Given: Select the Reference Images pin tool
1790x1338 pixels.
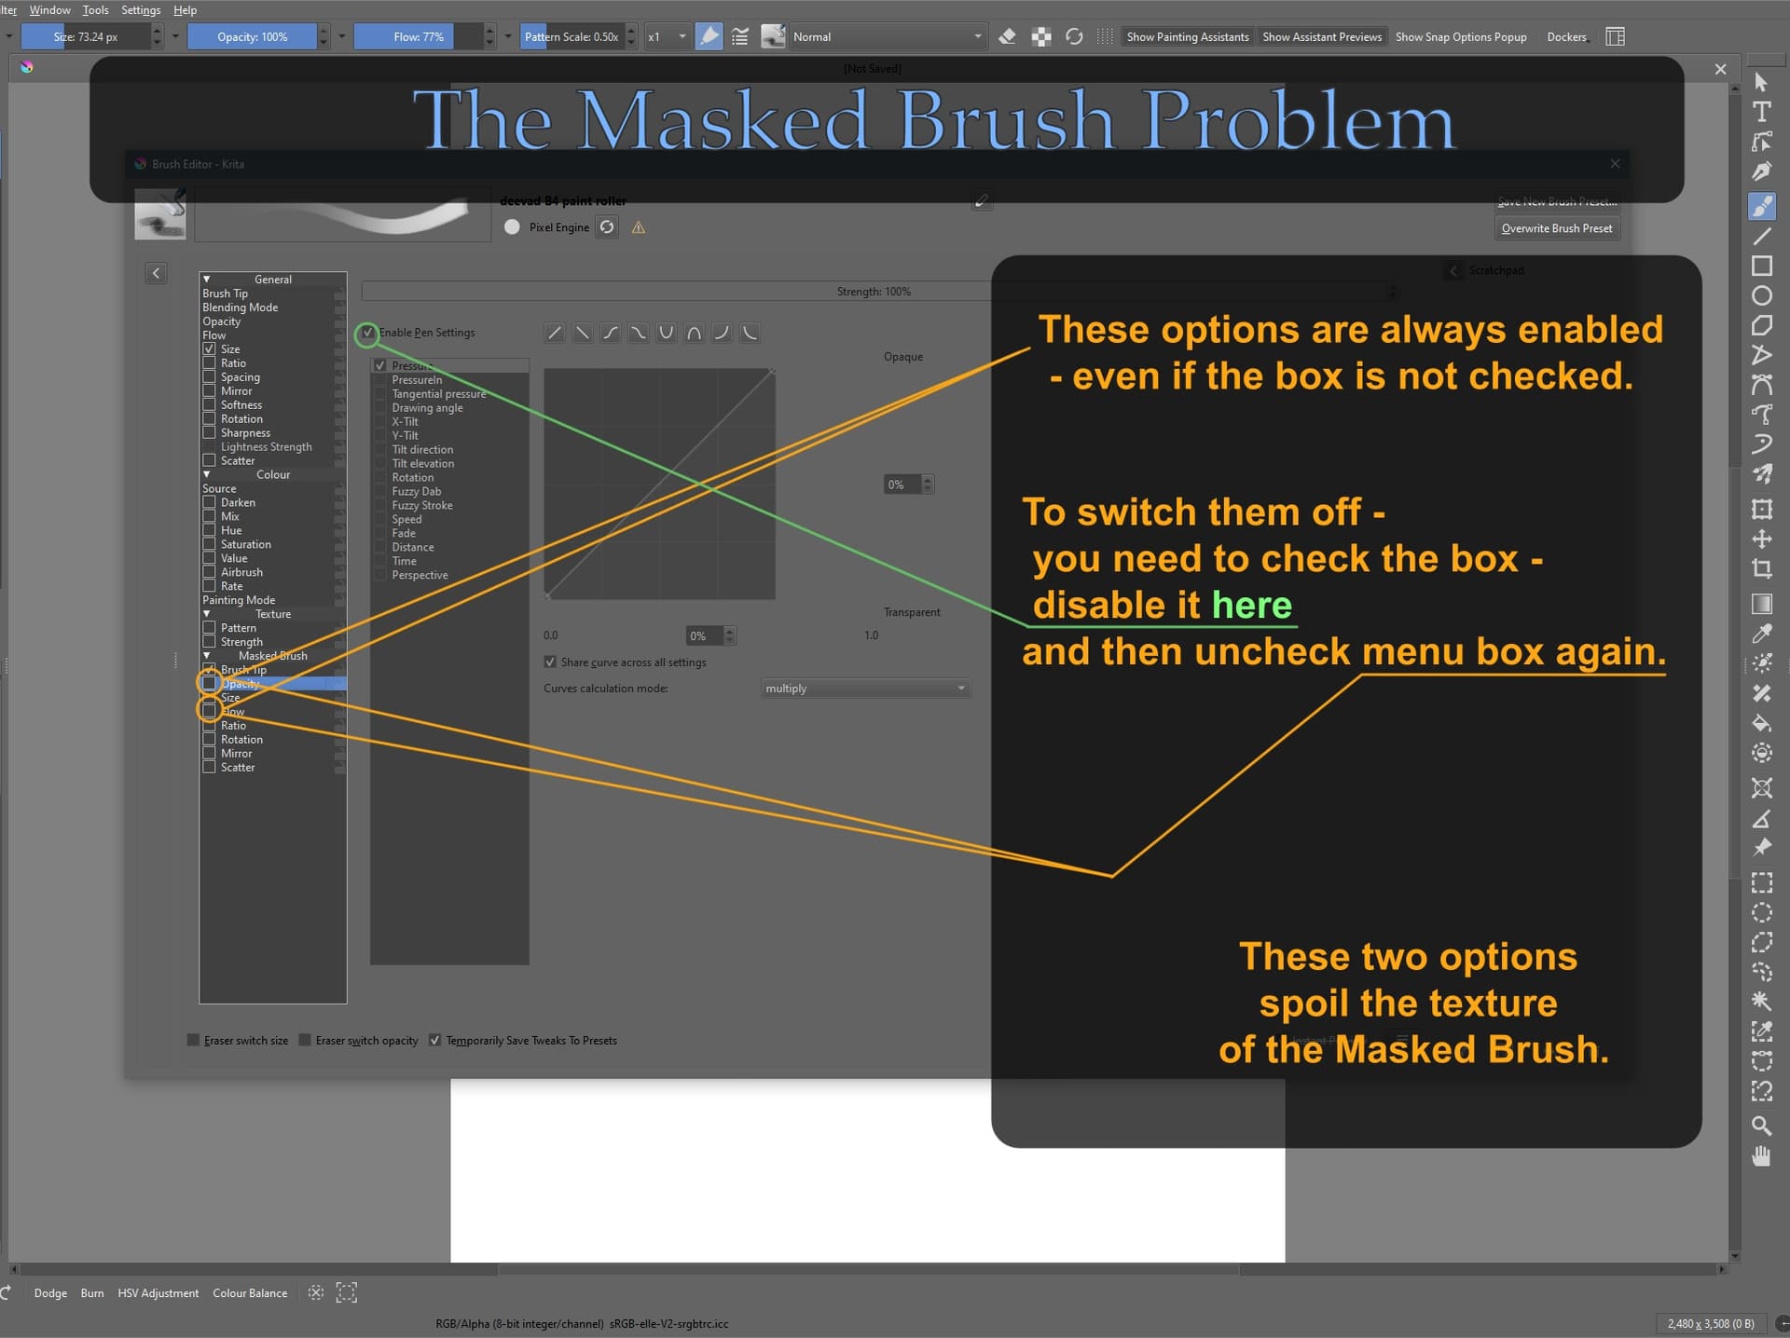Looking at the screenshot, I should click(x=1761, y=847).
